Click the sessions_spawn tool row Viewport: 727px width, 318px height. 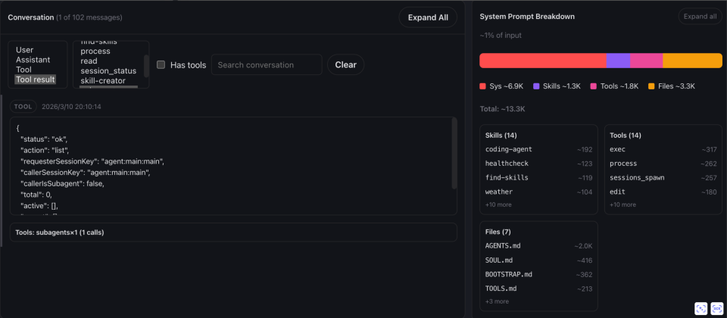pos(663,177)
